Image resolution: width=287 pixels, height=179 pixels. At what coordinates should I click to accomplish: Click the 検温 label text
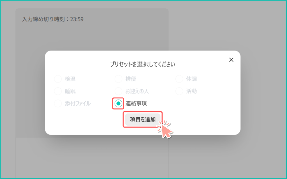point(70,79)
